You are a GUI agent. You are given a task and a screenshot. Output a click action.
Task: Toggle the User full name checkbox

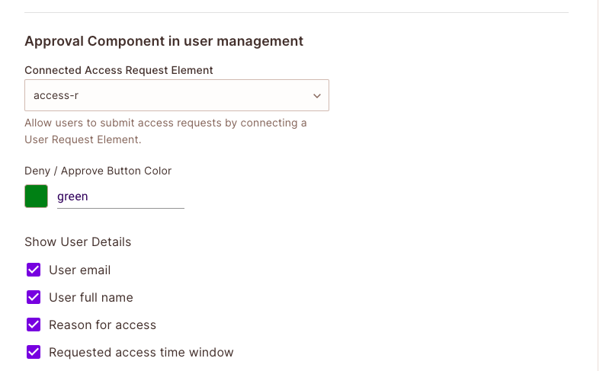(34, 297)
